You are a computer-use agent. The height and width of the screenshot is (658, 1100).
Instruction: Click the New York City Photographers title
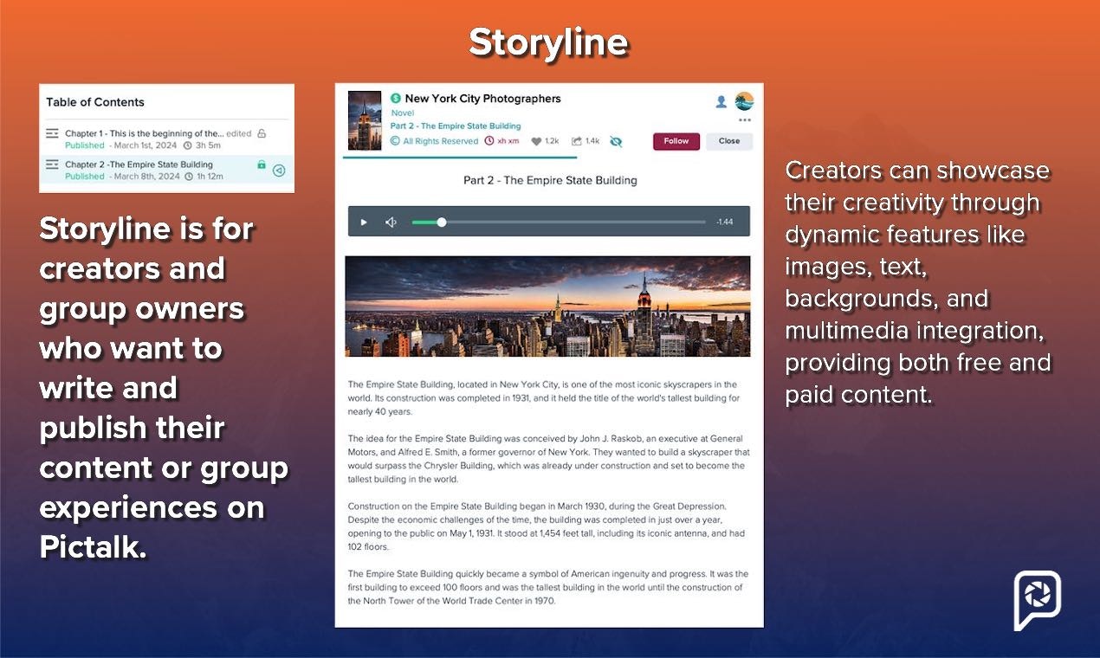click(483, 99)
